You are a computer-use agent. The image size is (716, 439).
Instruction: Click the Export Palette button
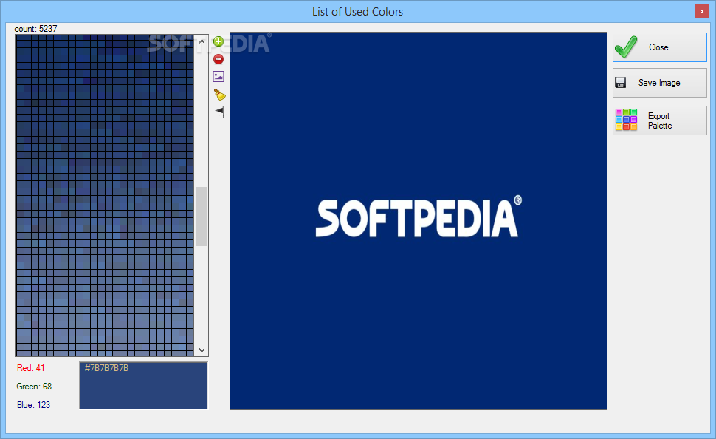tap(659, 120)
